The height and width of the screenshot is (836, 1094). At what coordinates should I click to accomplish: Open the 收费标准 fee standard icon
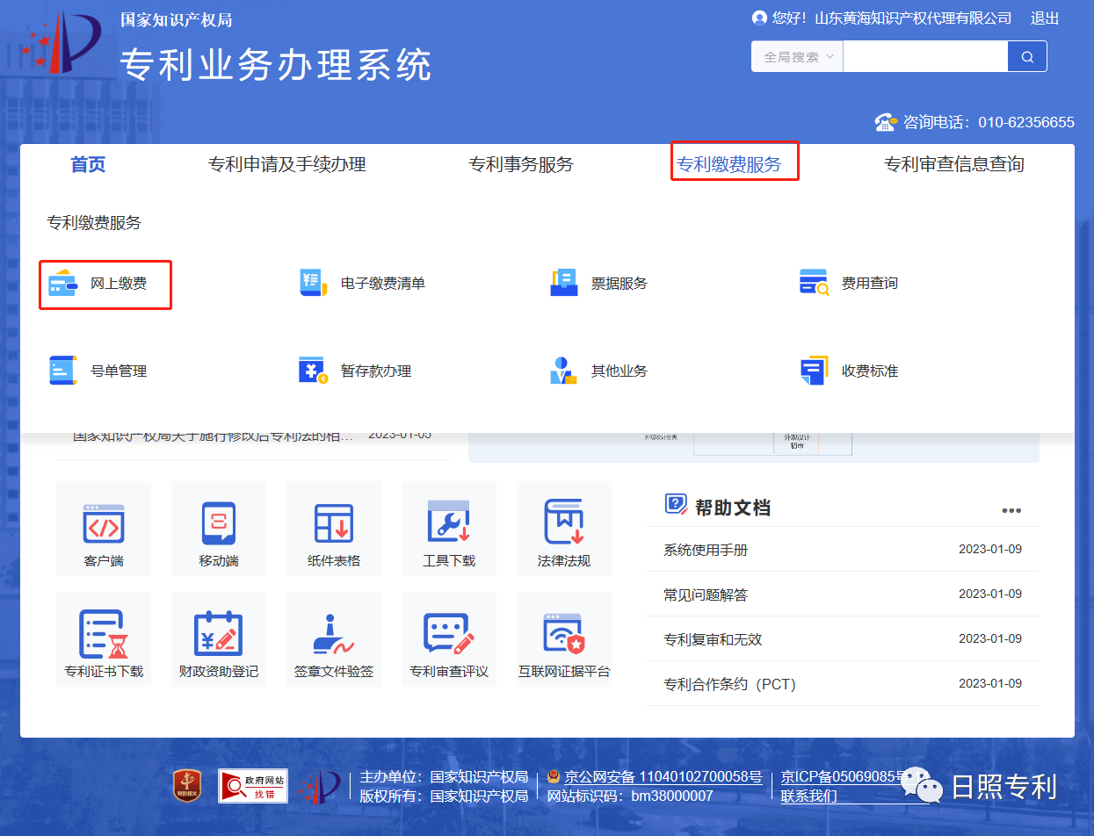coord(814,371)
